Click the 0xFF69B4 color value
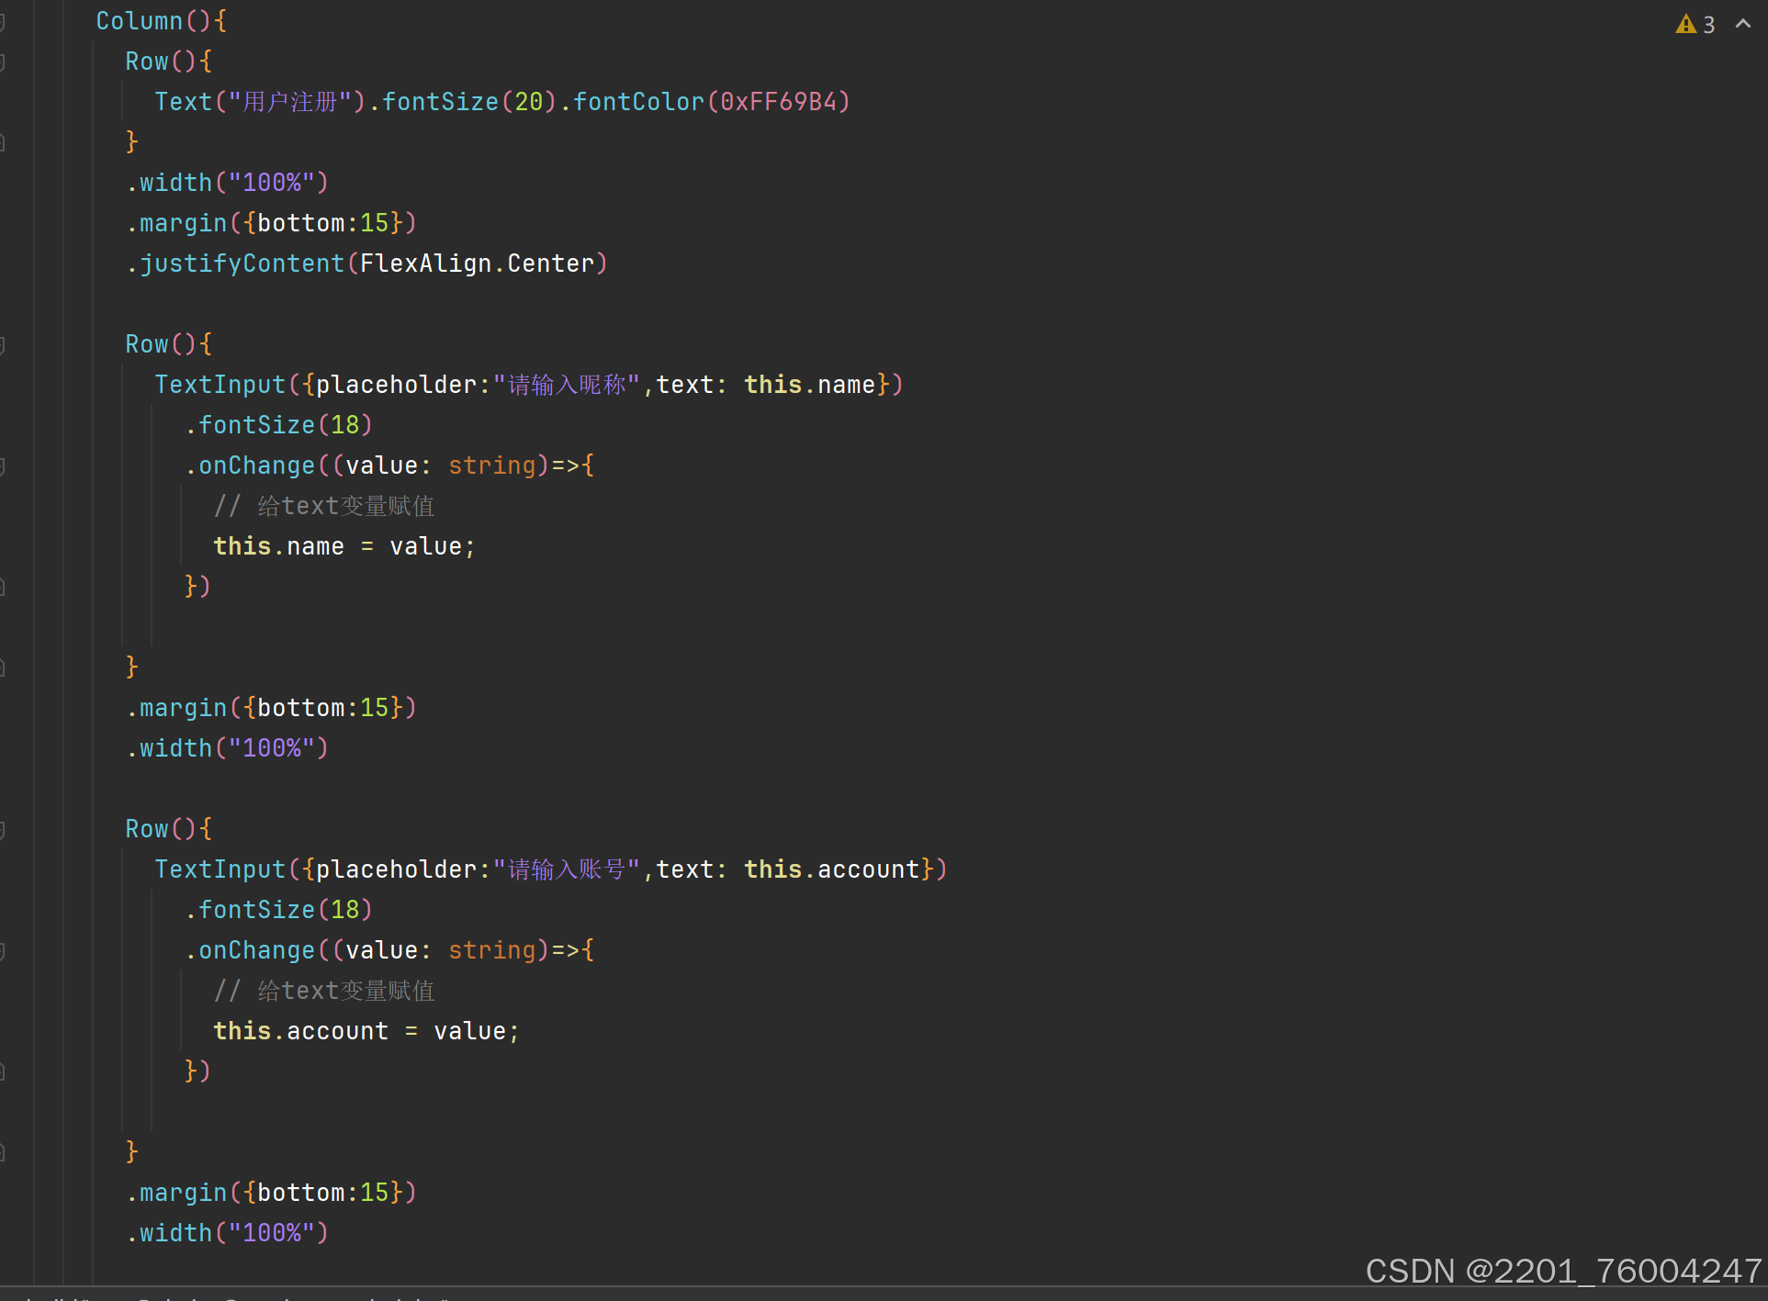The height and width of the screenshot is (1301, 1768). tap(779, 102)
